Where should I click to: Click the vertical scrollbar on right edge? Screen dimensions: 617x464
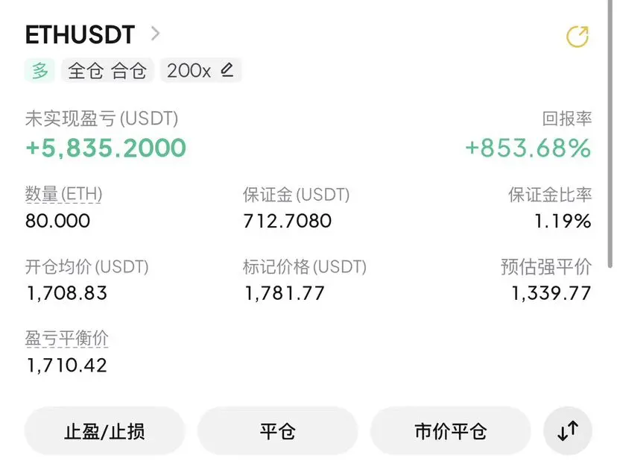click(x=611, y=134)
